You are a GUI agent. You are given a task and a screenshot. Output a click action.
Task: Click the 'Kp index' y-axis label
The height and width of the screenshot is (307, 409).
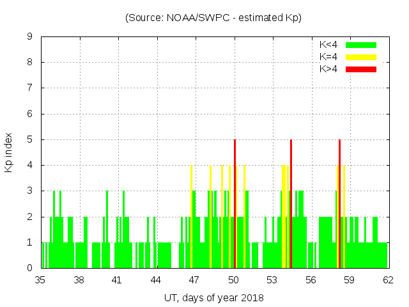(10, 152)
